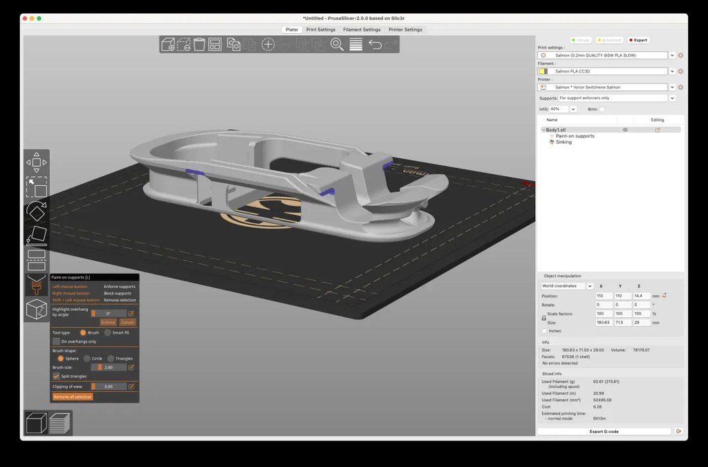Click the Arrange objects toolbar icon
The image size is (708, 467).
(x=215, y=45)
